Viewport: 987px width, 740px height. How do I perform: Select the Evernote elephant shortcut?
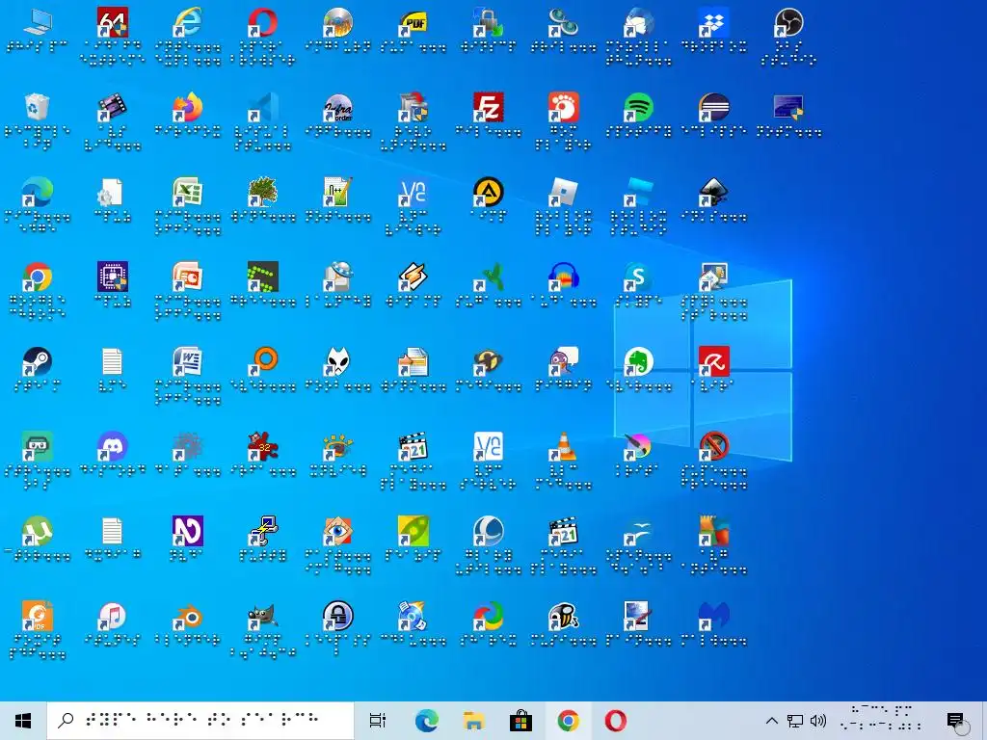[639, 362]
